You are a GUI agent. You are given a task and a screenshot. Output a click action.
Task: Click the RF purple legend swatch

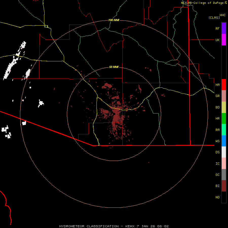(x=224, y=28)
